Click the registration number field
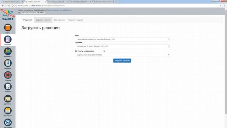Viewport: 227px width, 128px height. pos(33,13)
